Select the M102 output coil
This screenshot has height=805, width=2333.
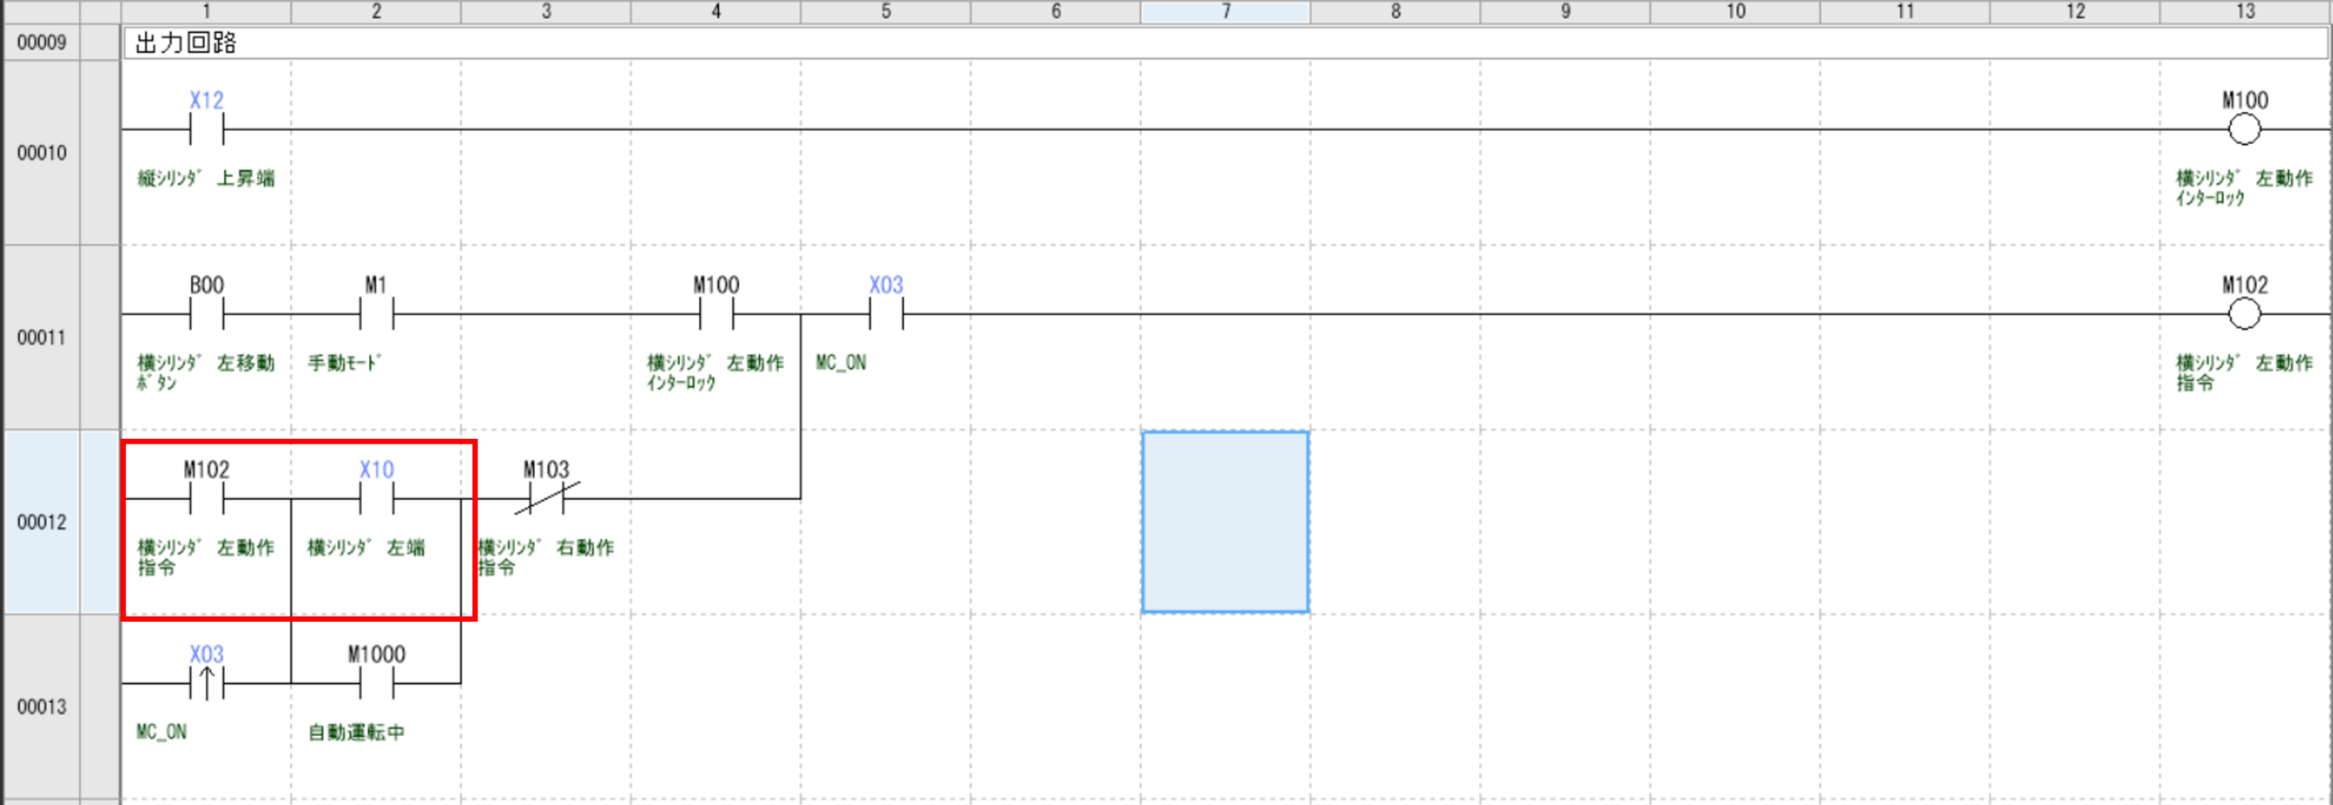click(x=2244, y=314)
